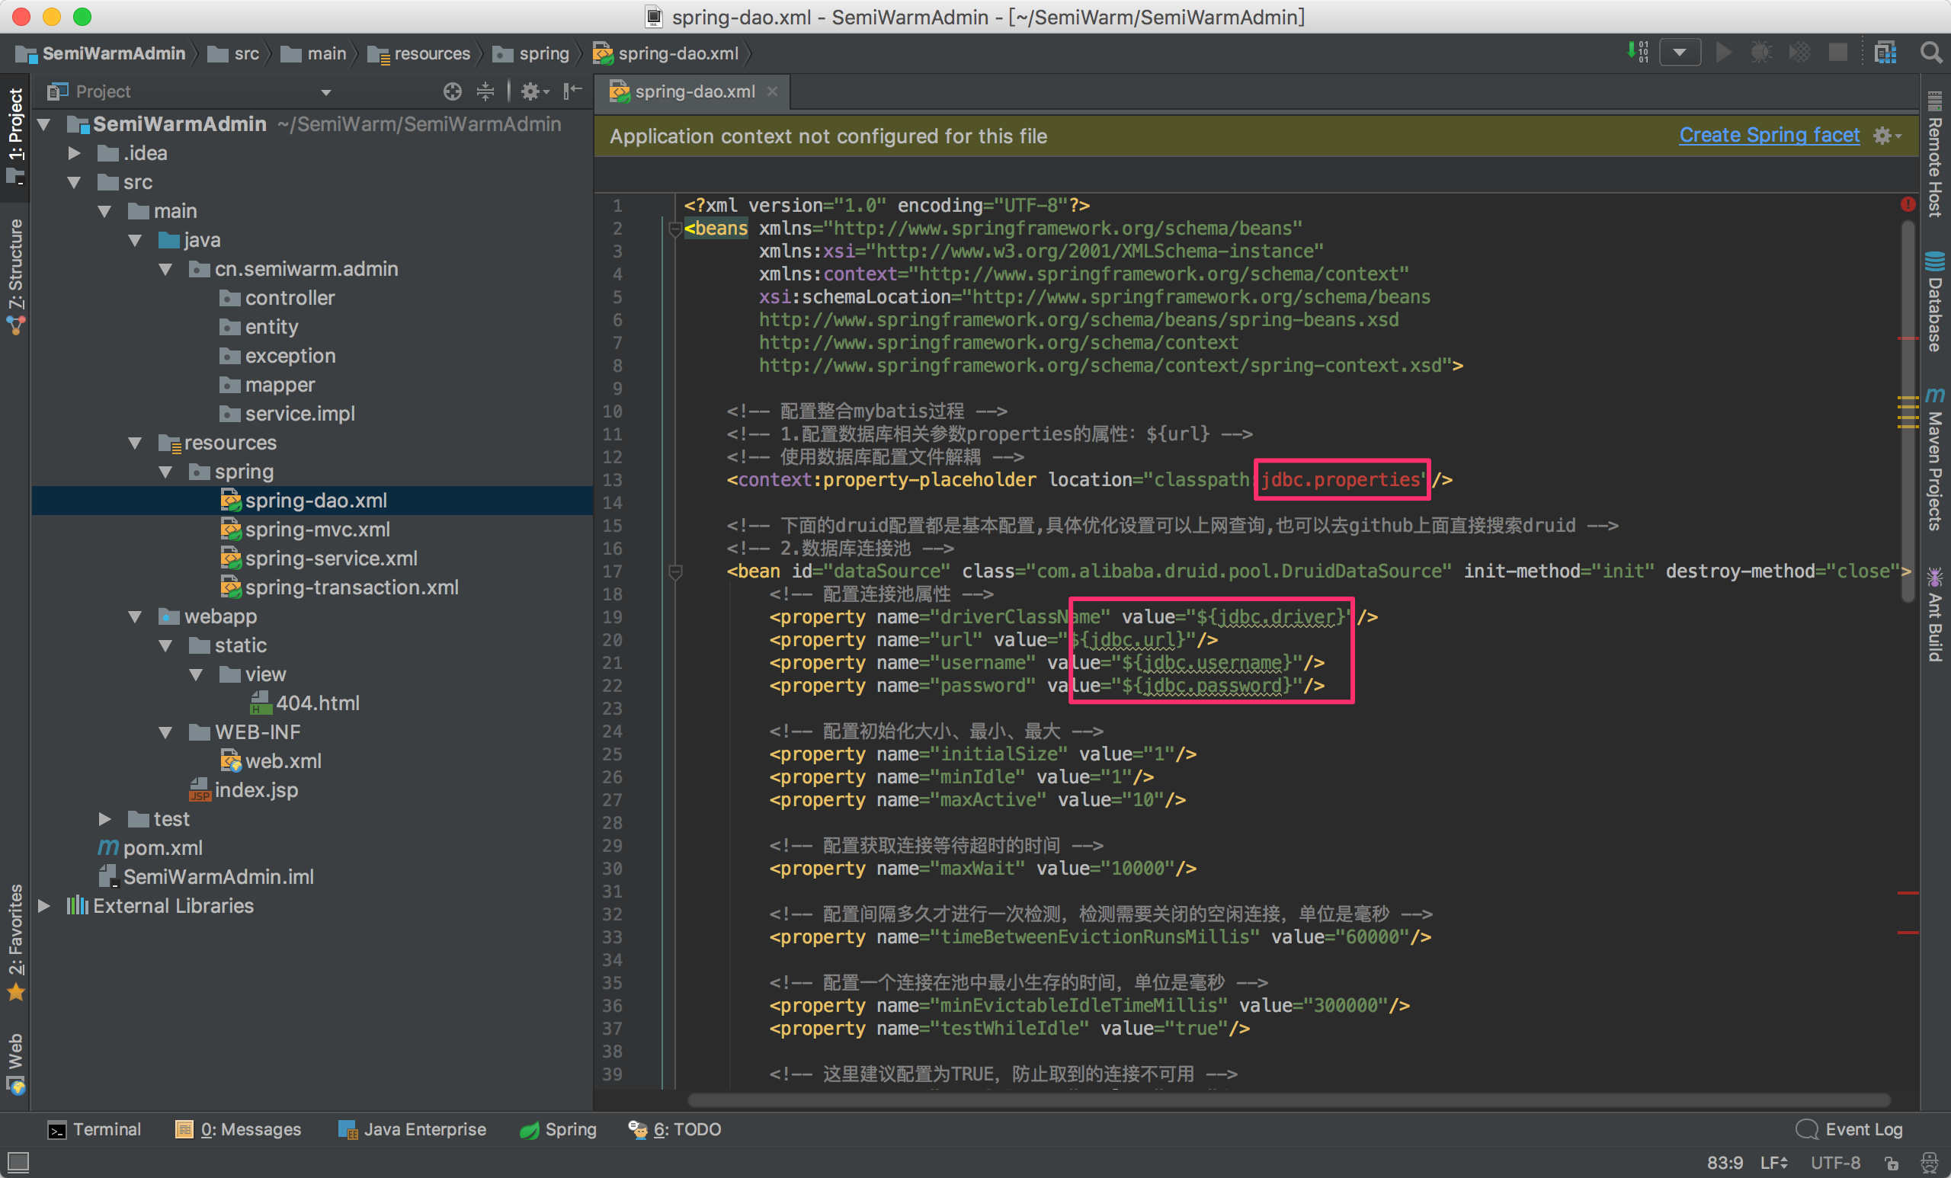
Task: Collapse the src folder
Action: coord(75,182)
